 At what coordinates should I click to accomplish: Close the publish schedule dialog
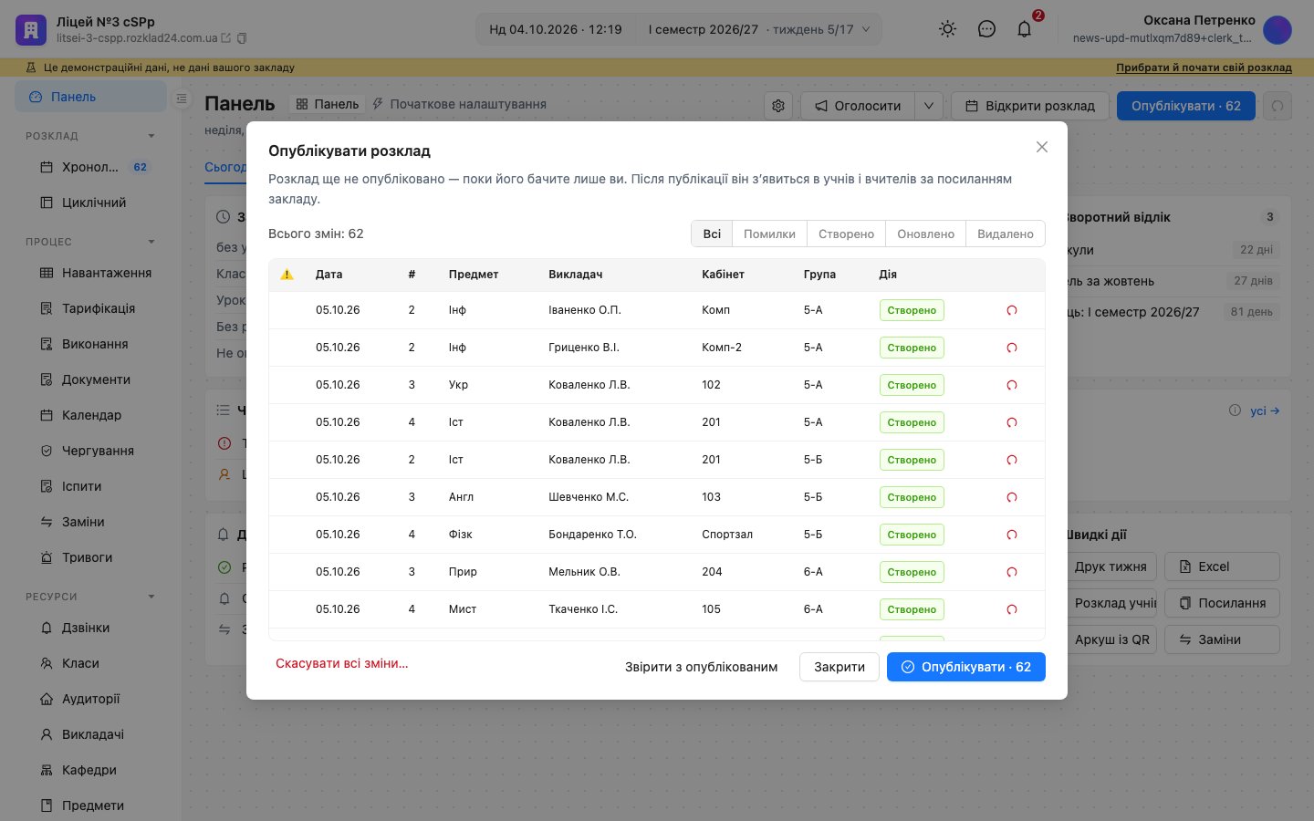1042,147
